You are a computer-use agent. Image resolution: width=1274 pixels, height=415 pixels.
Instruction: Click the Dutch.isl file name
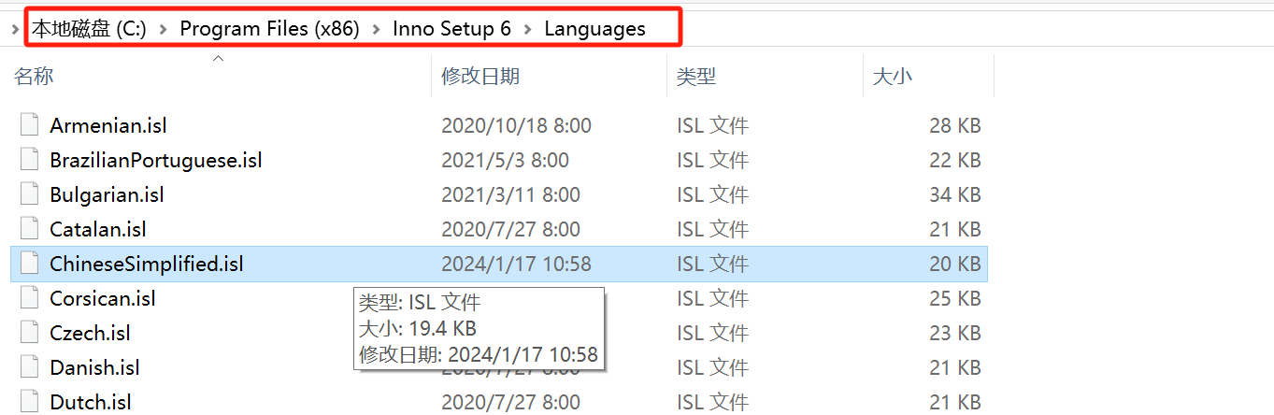point(91,402)
